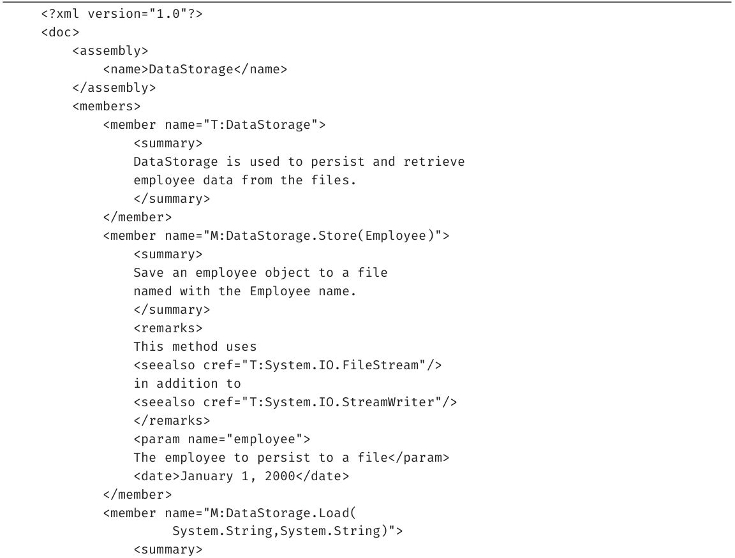Click the text "This method uses"
The image size is (735, 558).
[195, 346]
